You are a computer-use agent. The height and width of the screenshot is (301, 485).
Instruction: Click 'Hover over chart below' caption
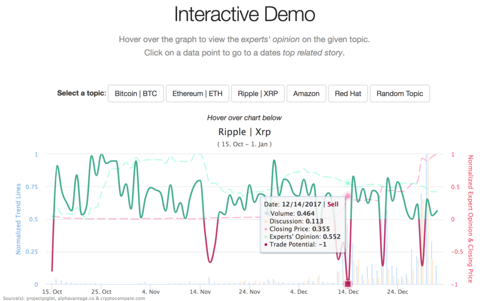click(x=244, y=118)
